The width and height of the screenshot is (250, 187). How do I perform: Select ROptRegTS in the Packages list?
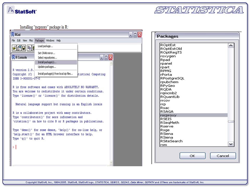[194, 52]
